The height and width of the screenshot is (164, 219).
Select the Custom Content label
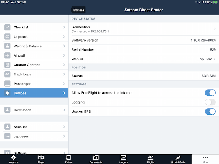click(26, 65)
